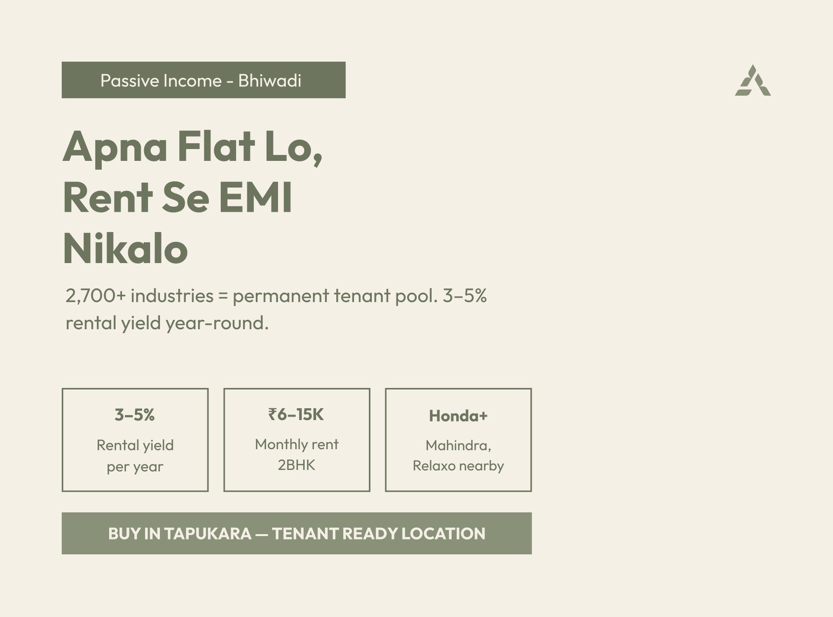Click the "2,700+ industries" subtext line
Screen dimensions: 833x617
point(276,296)
